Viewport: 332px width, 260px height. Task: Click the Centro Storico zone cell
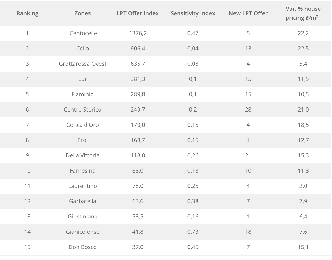pos(82,110)
